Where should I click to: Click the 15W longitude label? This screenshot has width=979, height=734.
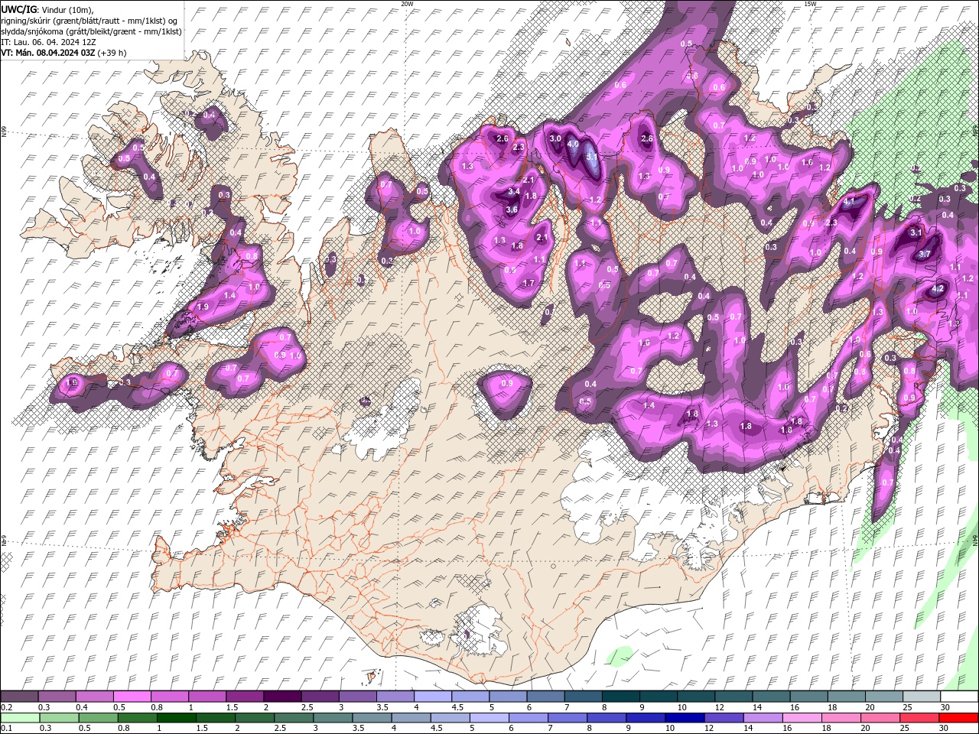(x=810, y=4)
